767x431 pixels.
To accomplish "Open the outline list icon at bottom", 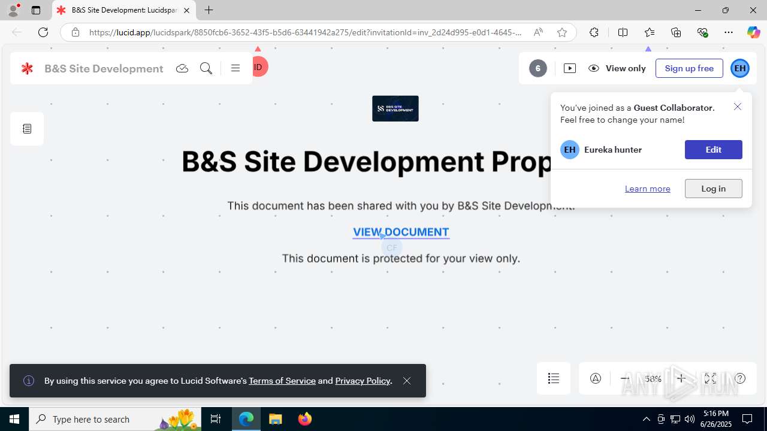I will coord(554,378).
